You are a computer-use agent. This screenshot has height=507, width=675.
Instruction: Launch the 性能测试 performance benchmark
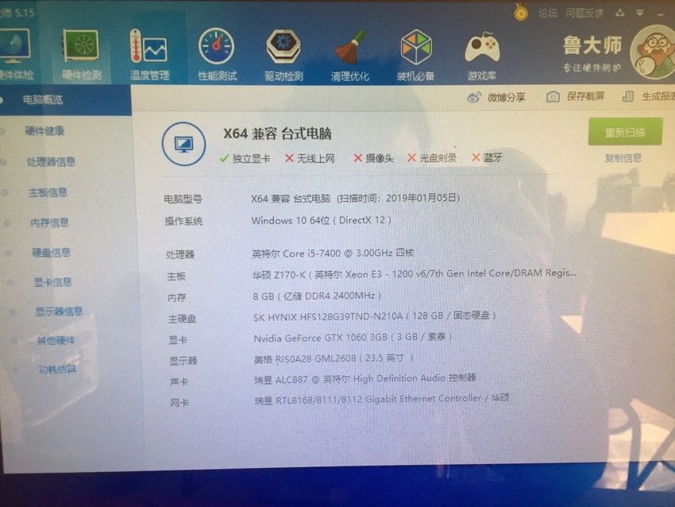[x=217, y=54]
